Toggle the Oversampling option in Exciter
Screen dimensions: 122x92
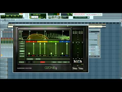point(30,59)
